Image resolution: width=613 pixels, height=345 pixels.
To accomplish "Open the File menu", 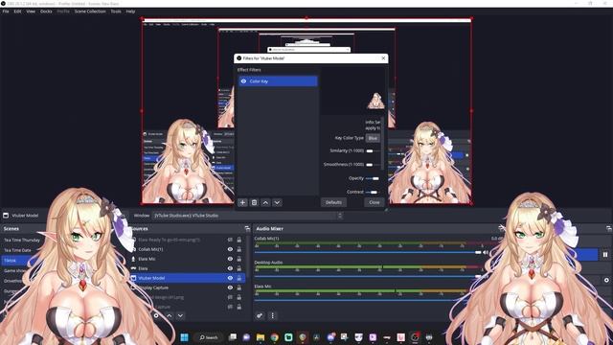I will click(x=6, y=11).
